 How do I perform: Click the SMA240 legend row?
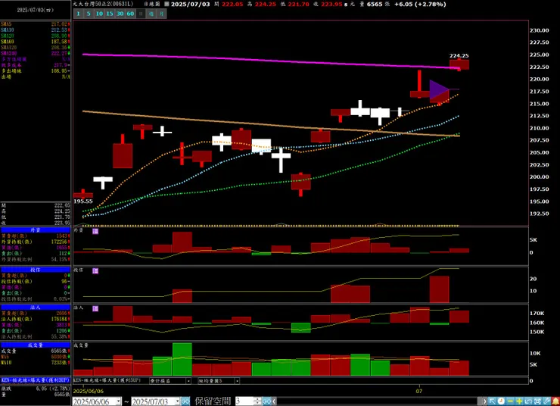tap(36, 54)
